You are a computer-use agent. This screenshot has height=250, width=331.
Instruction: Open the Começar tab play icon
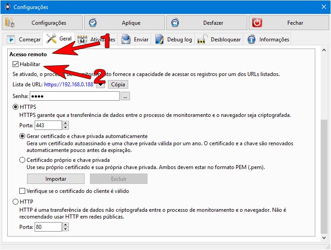pyautogui.click(x=11, y=40)
